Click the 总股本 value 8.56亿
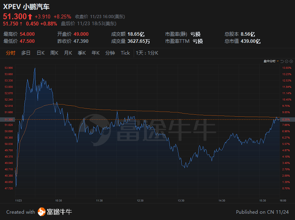Screen dimensions: 295x220 click(248, 34)
